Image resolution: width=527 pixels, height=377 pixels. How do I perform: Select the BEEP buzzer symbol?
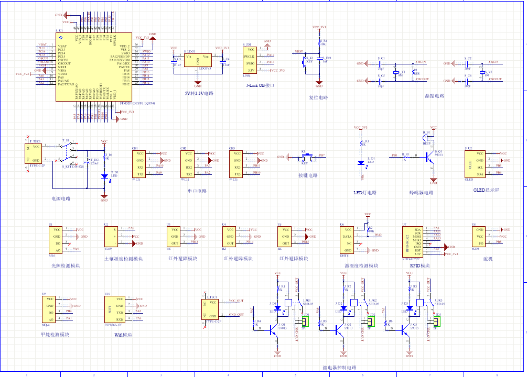[426, 138]
